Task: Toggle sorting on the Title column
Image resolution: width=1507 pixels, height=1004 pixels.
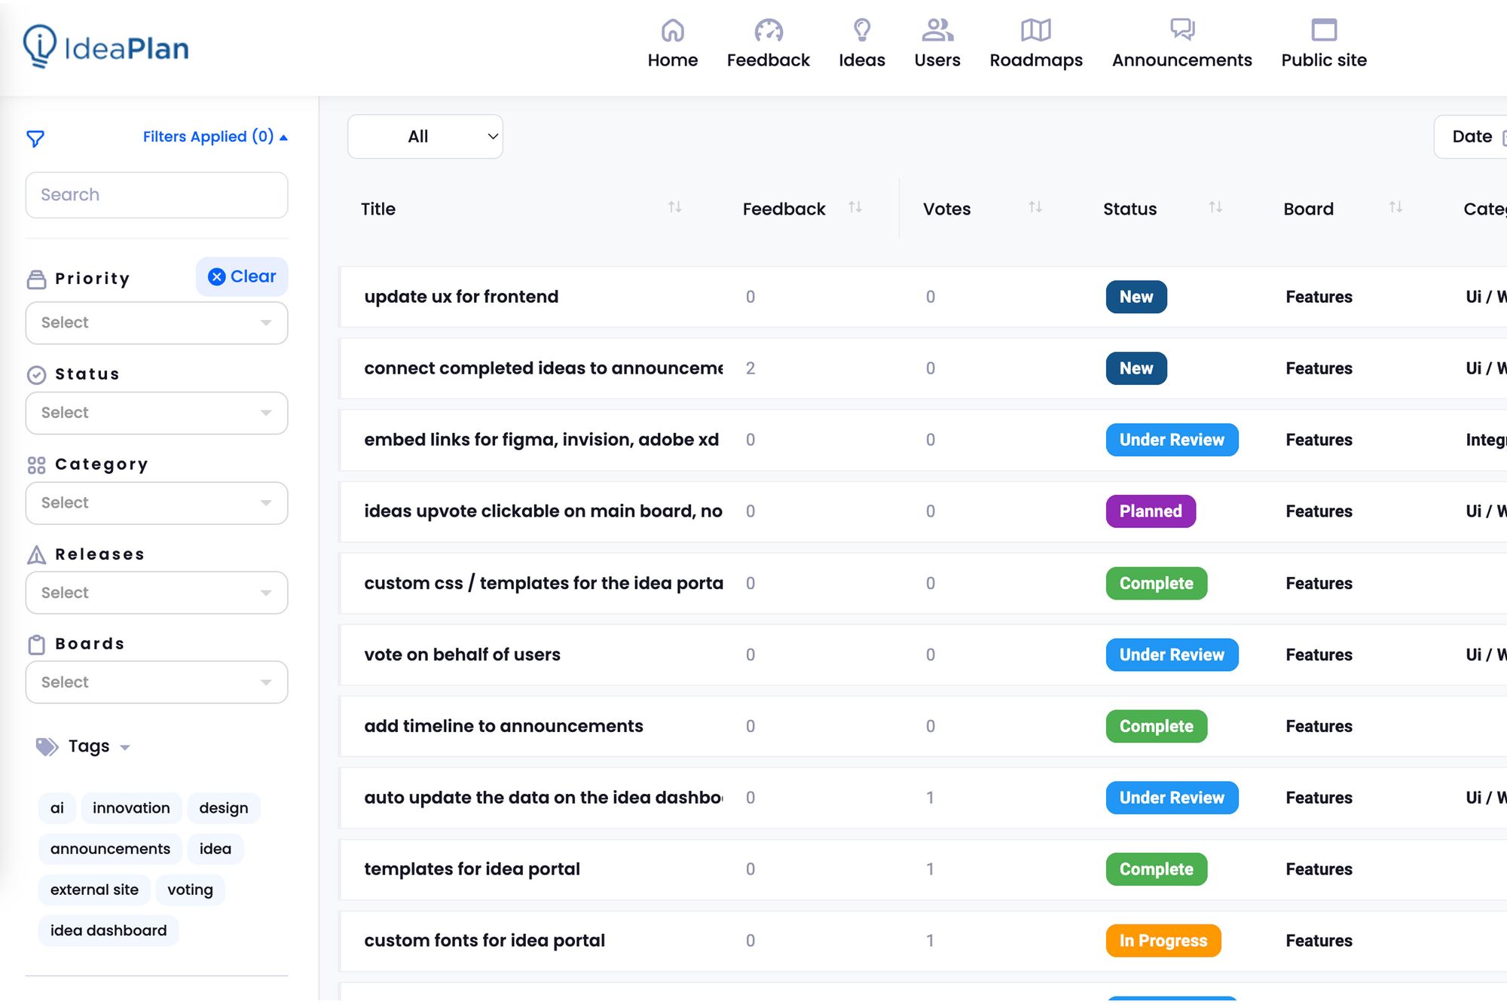Action: (674, 209)
